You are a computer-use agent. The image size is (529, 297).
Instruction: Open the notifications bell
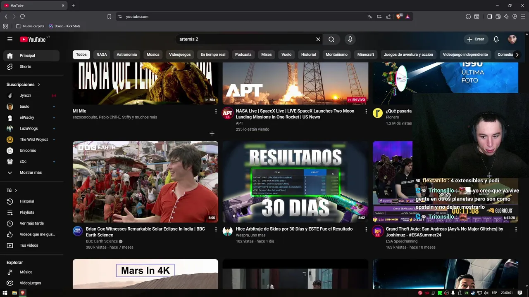pos(496,39)
